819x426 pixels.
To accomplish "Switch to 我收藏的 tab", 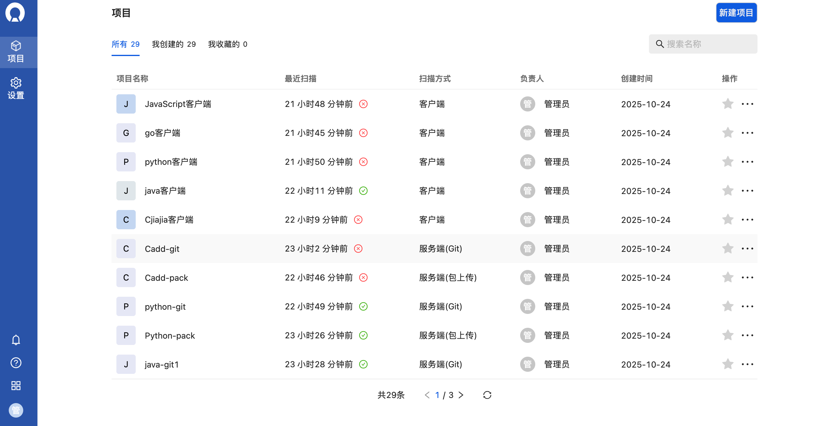I will 227,44.
